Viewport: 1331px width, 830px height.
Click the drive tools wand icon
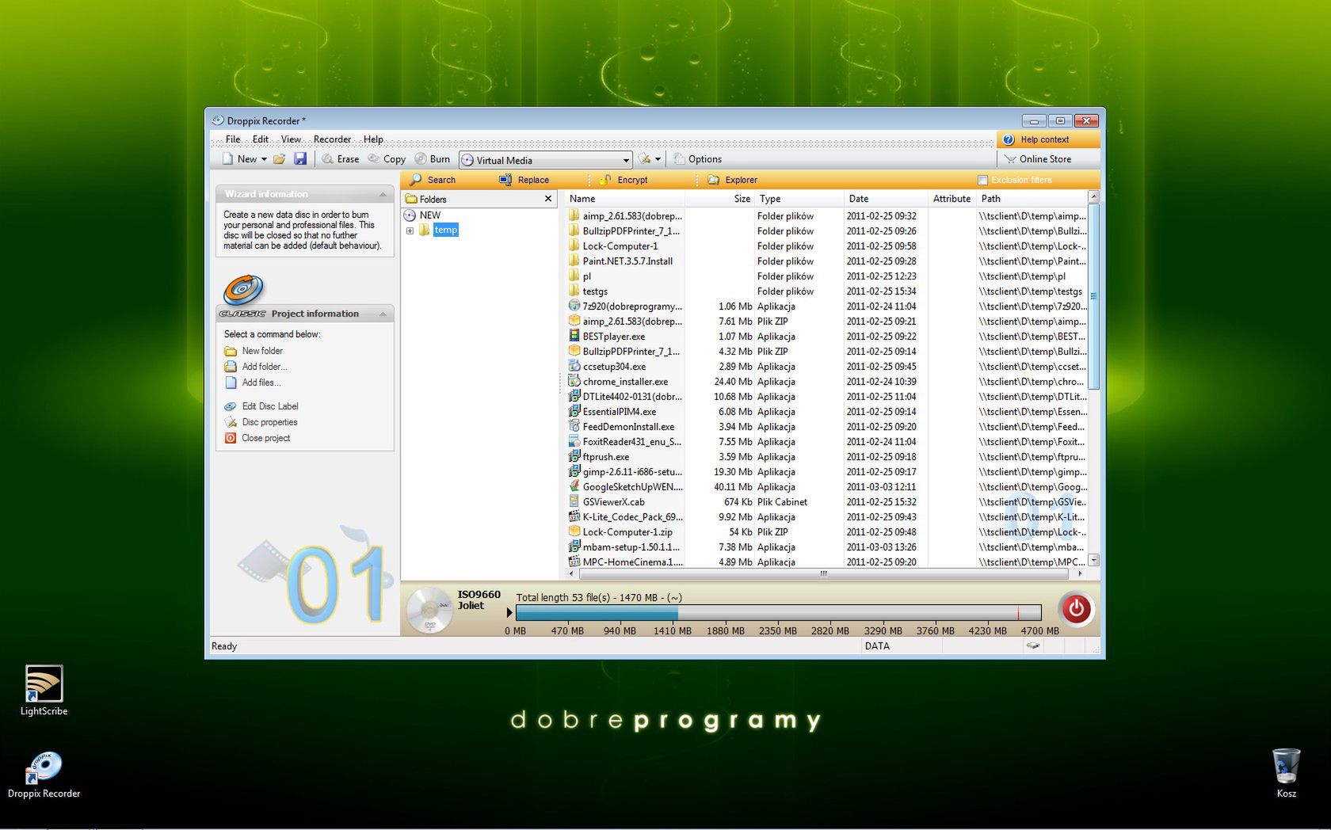(x=644, y=159)
